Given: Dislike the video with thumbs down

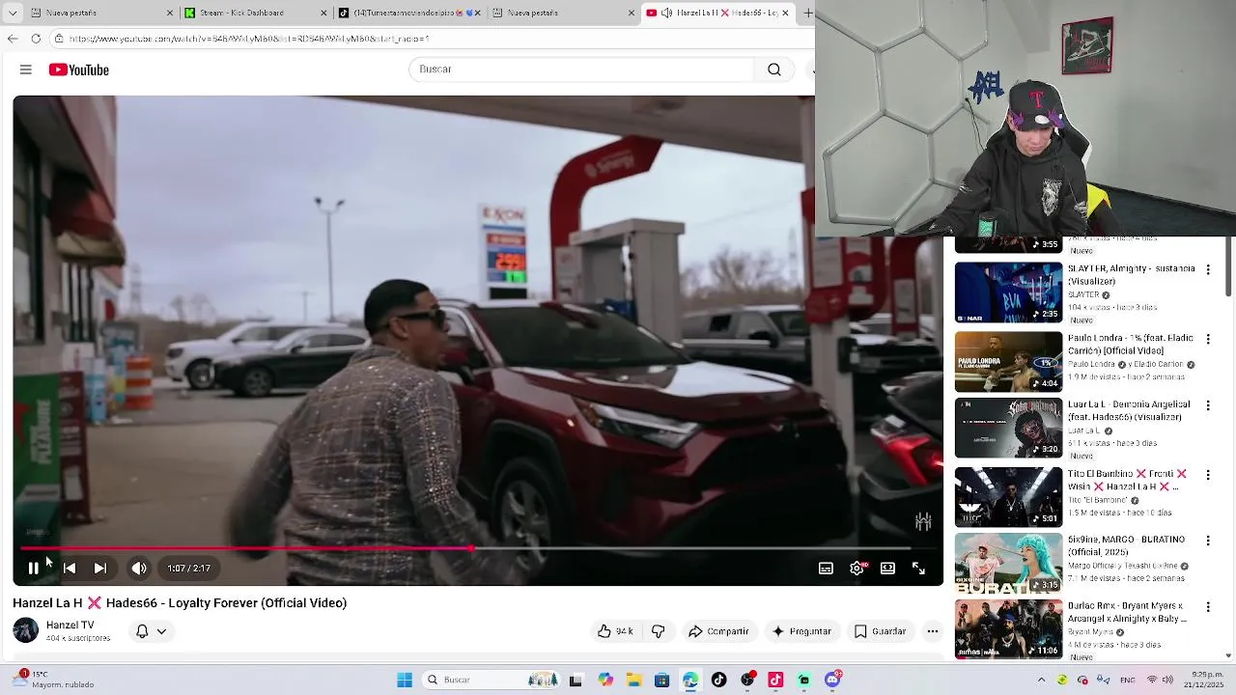Looking at the screenshot, I should coord(659,631).
